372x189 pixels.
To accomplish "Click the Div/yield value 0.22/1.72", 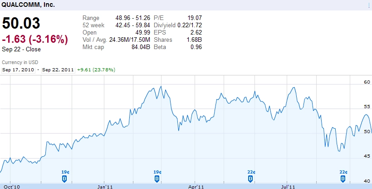I will coord(190,25).
